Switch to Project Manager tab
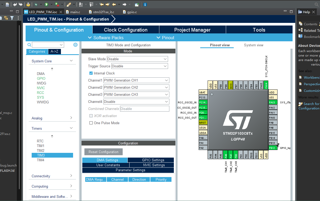Viewport: 320px width, 201px height. [192, 30]
